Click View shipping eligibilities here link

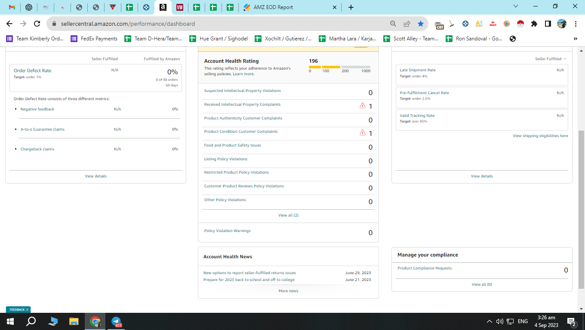[x=540, y=136]
